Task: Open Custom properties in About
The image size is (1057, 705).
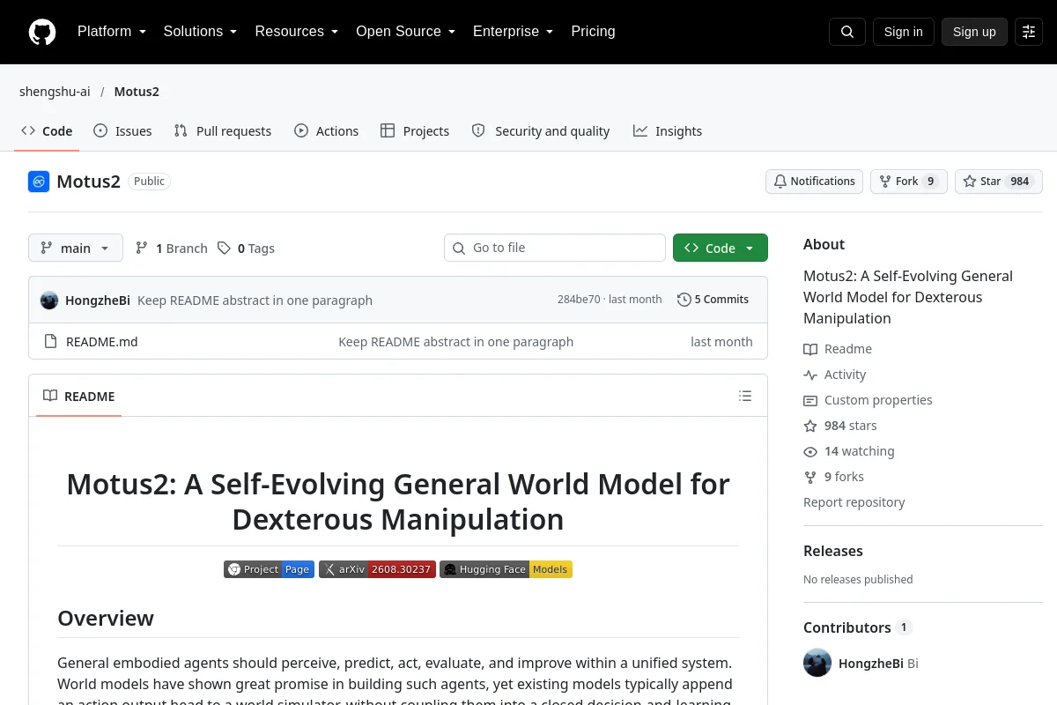Action: point(868,400)
